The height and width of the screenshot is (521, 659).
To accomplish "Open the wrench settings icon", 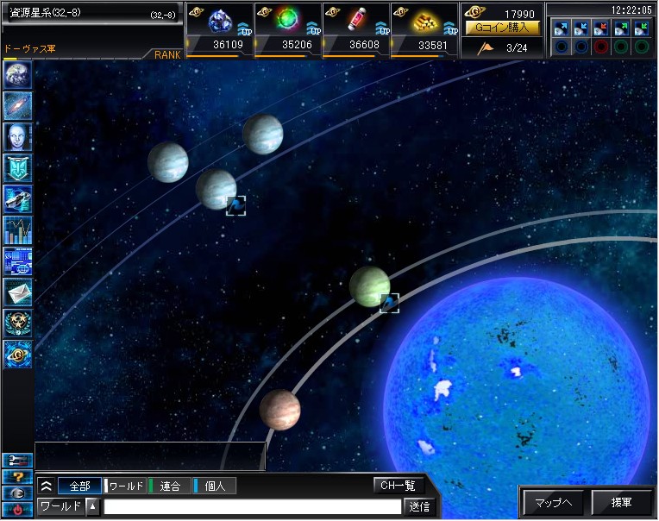I will (17, 461).
